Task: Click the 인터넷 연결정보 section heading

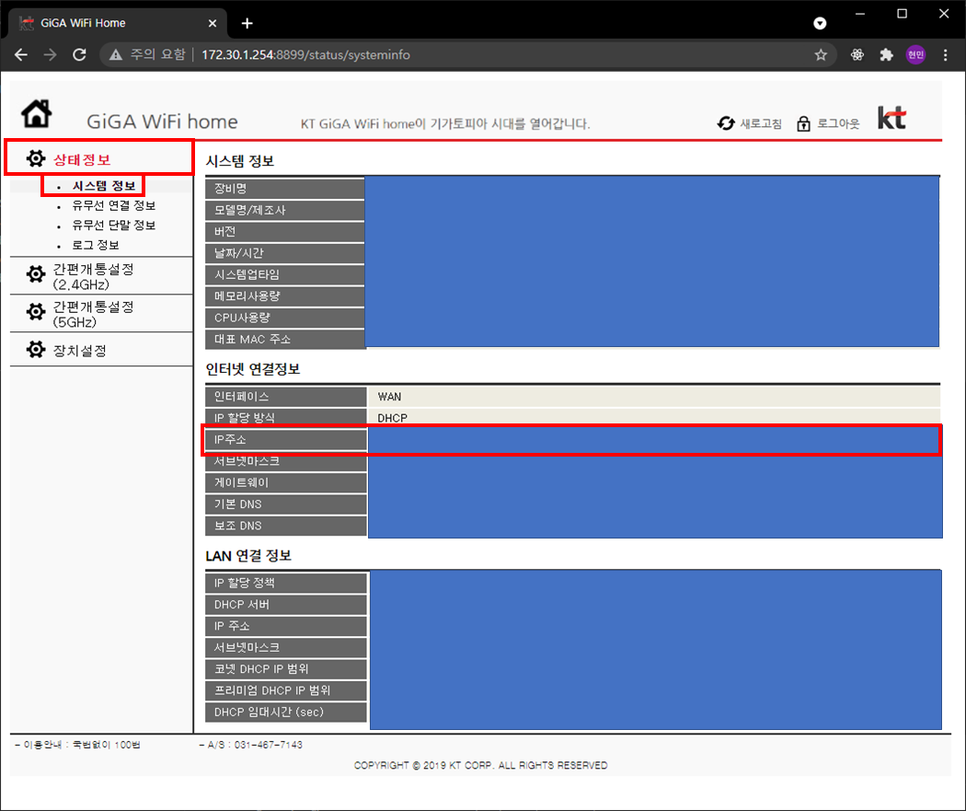Action: tap(253, 369)
